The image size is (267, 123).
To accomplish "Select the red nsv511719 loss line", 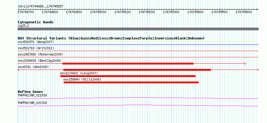I will pos(138,51).
